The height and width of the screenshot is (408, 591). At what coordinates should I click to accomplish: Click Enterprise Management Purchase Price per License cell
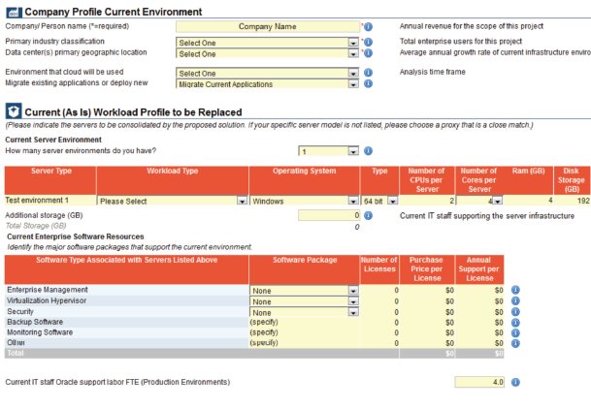(x=427, y=290)
